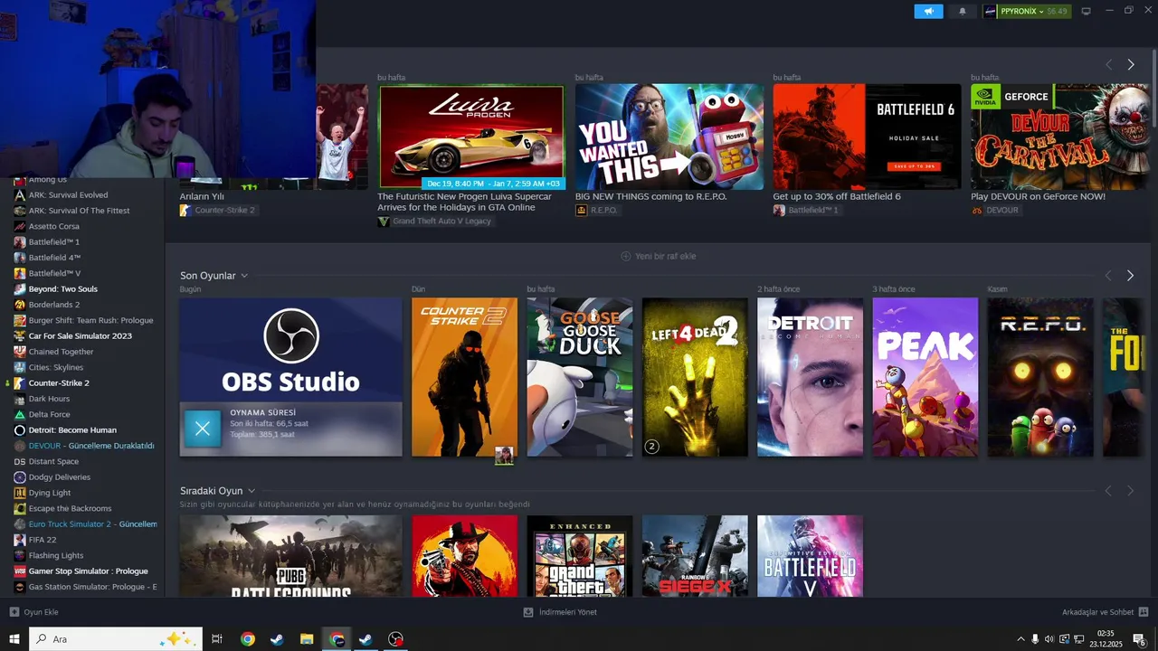Click the ARK: Survival Evolved icon in library list
This screenshot has width=1158, height=651.
(x=20, y=195)
